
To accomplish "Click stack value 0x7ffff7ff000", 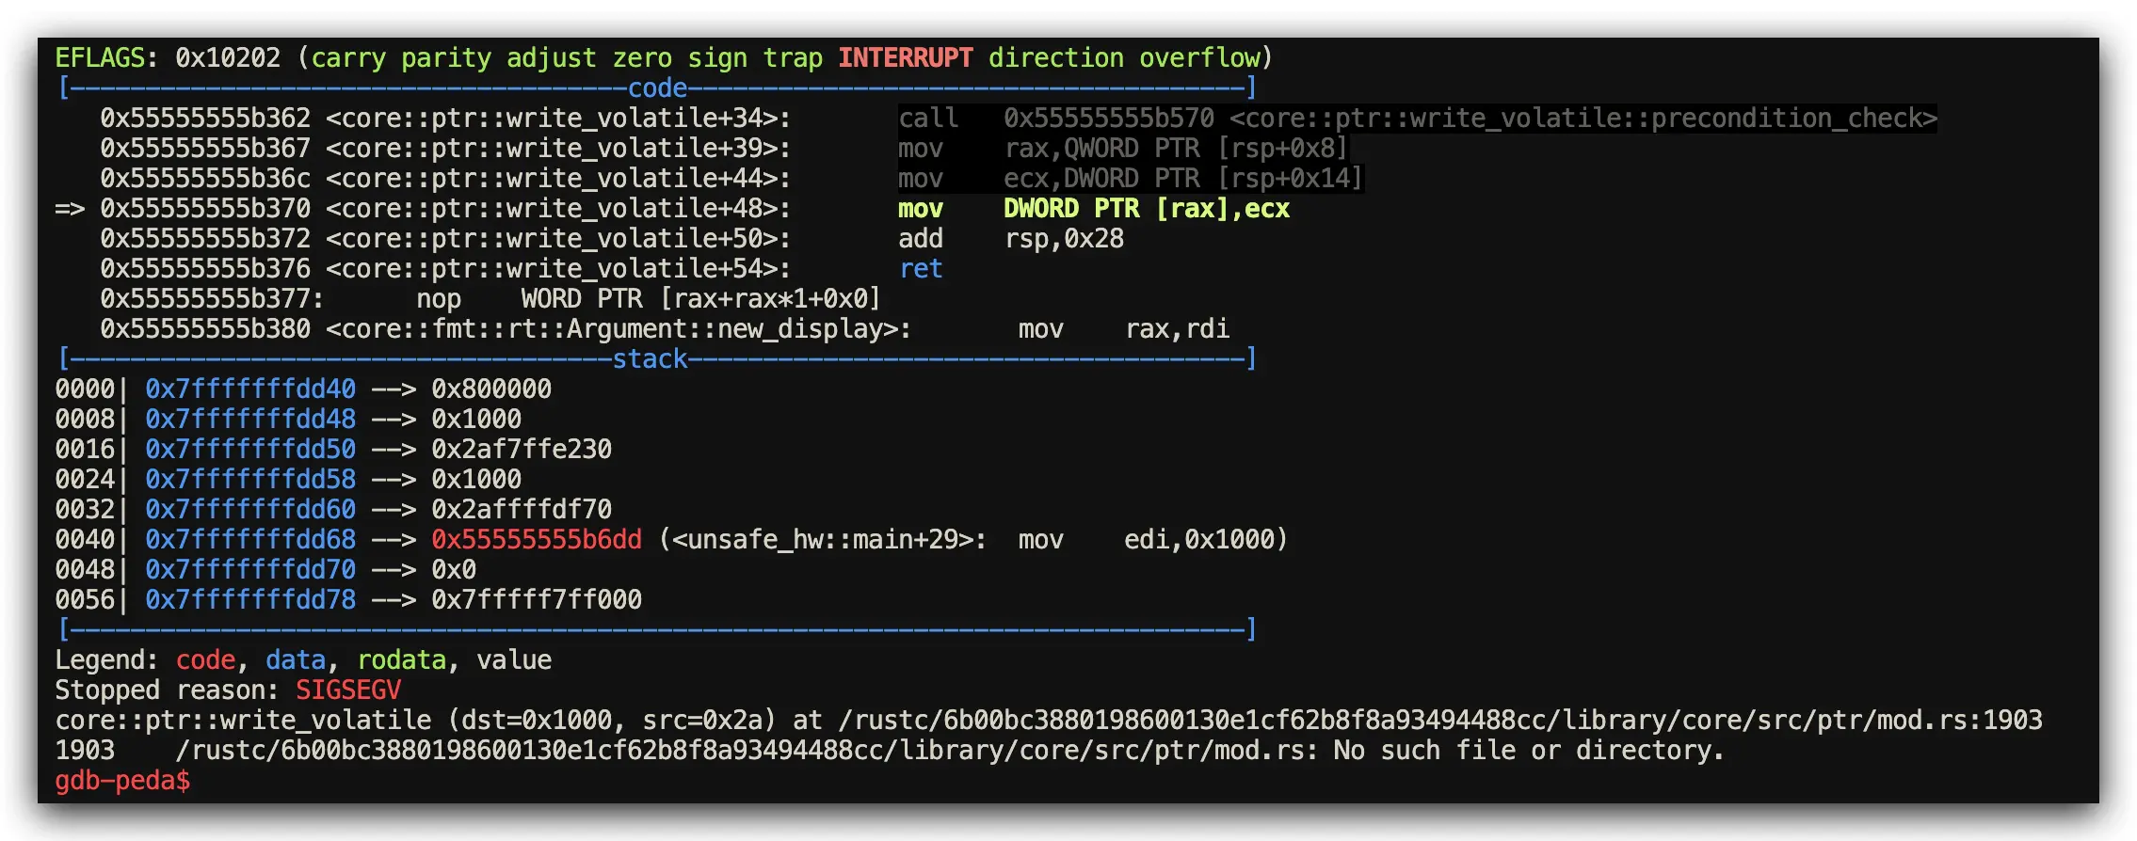I will [537, 600].
